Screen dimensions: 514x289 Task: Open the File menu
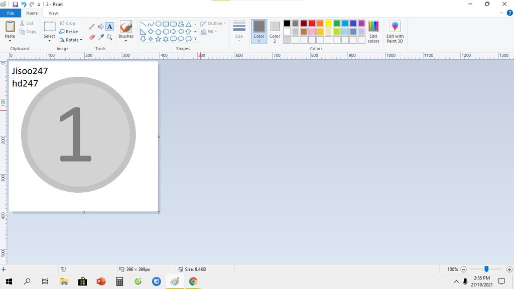(11, 13)
